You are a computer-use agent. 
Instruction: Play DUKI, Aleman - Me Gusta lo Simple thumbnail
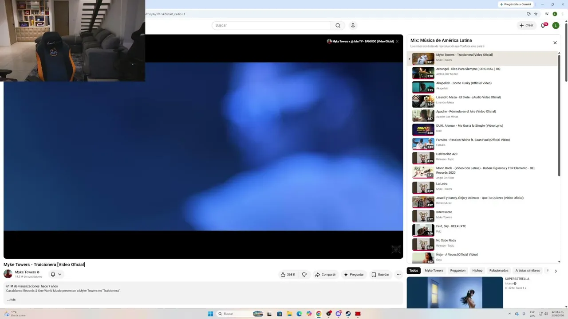click(x=423, y=130)
